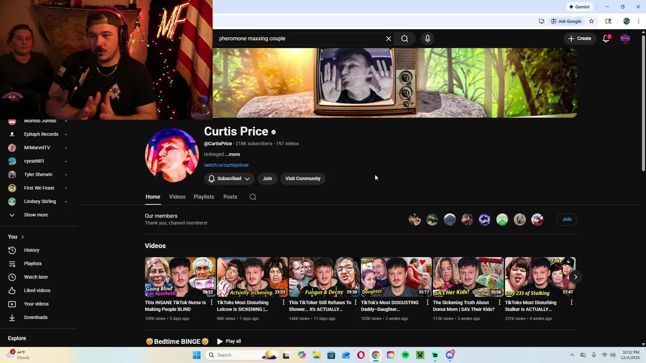Start voice search with the microphone icon

427,39
